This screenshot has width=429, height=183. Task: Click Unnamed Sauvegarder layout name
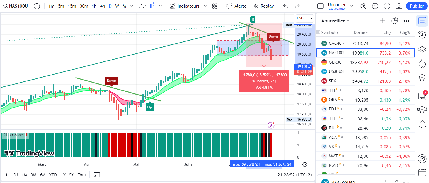coord(337,6)
